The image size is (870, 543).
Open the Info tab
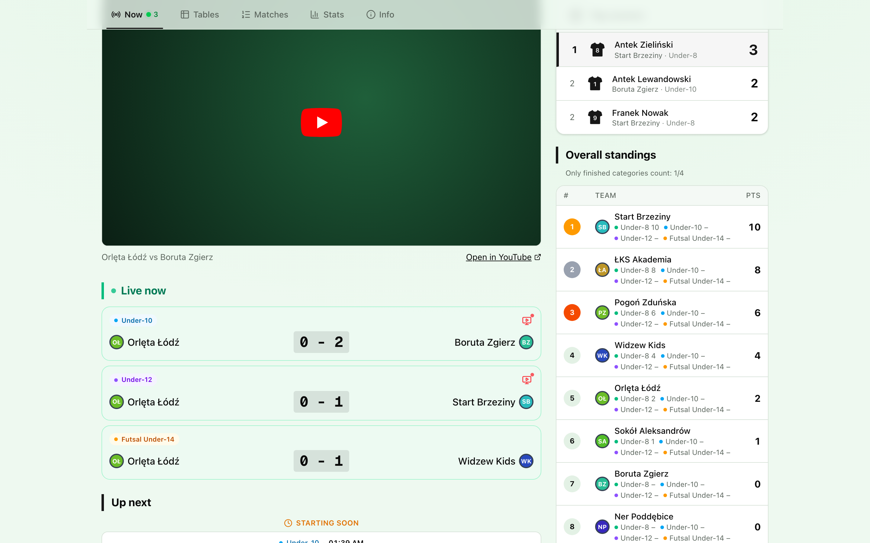(x=380, y=15)
